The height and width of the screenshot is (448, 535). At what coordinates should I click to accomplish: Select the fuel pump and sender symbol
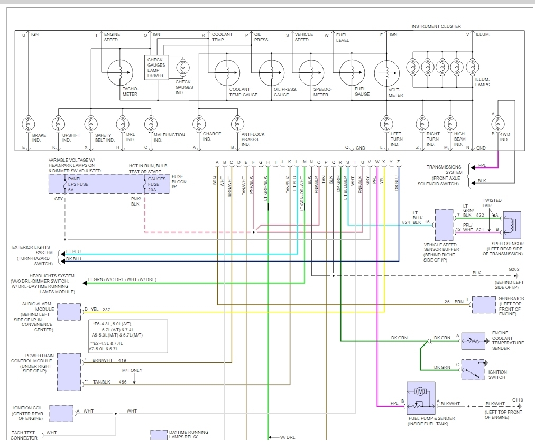[x=421, y=398]
